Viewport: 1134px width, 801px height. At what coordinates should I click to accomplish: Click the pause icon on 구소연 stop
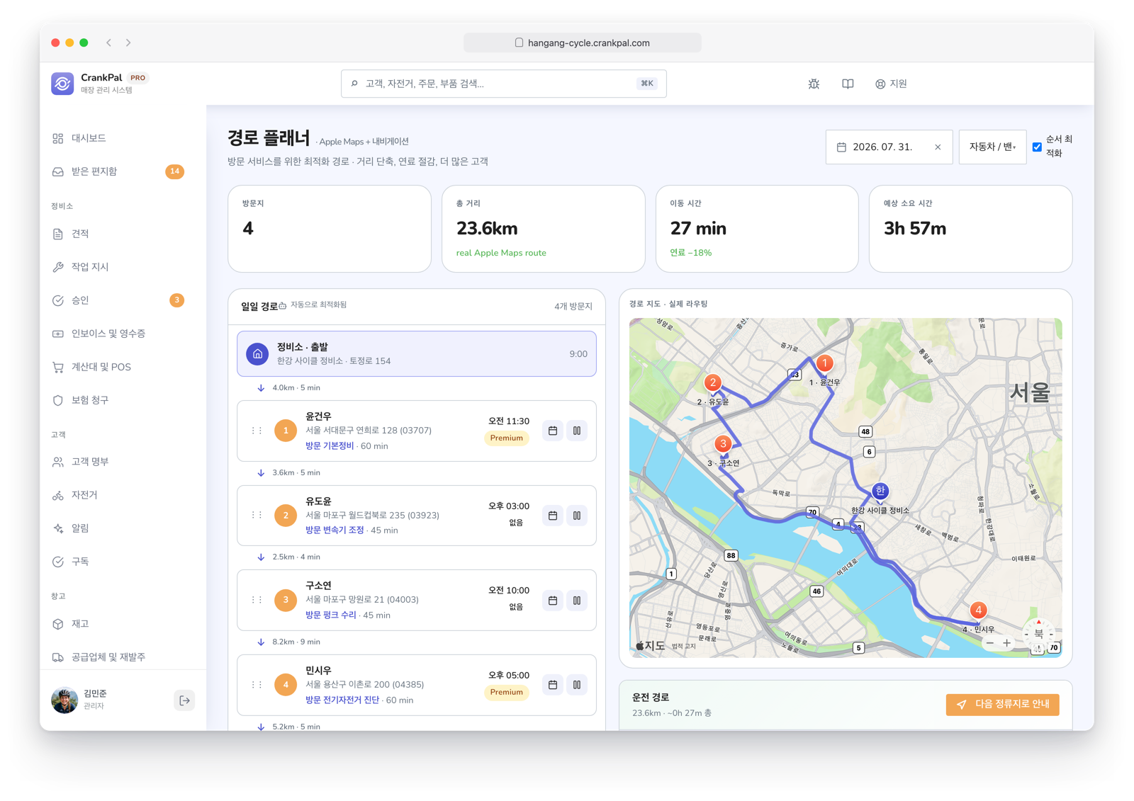pos(577,601)
